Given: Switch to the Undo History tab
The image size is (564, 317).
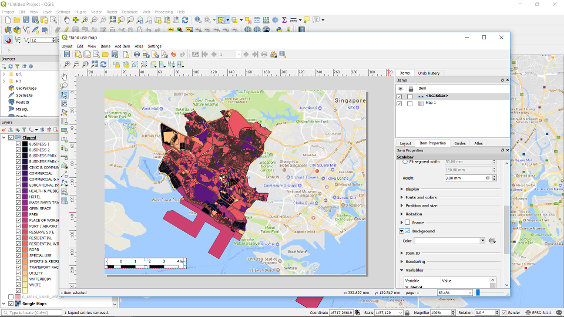Looking at the screenshot, I should 428,73.
